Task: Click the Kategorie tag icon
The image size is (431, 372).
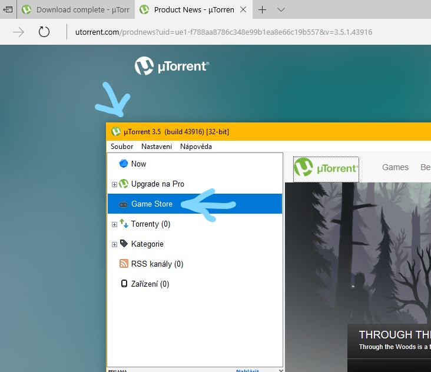Action: click(124, 244)
